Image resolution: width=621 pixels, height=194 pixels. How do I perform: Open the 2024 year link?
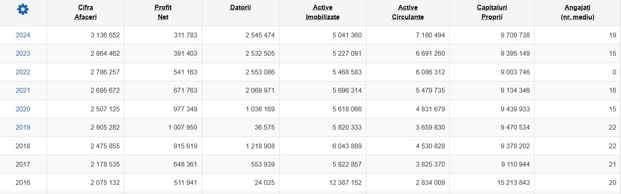tap(23, 35)
